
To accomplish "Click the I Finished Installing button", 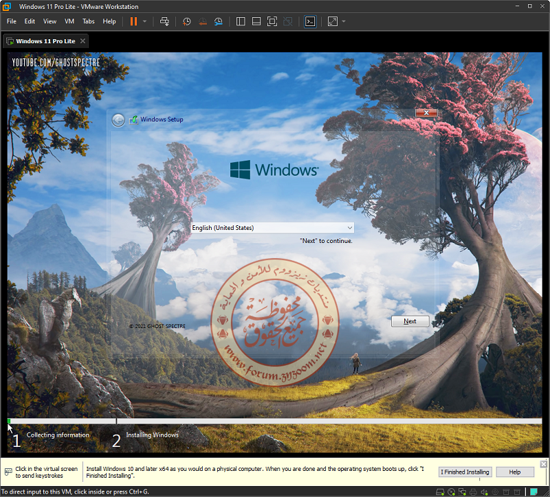I will click(465, 472).
